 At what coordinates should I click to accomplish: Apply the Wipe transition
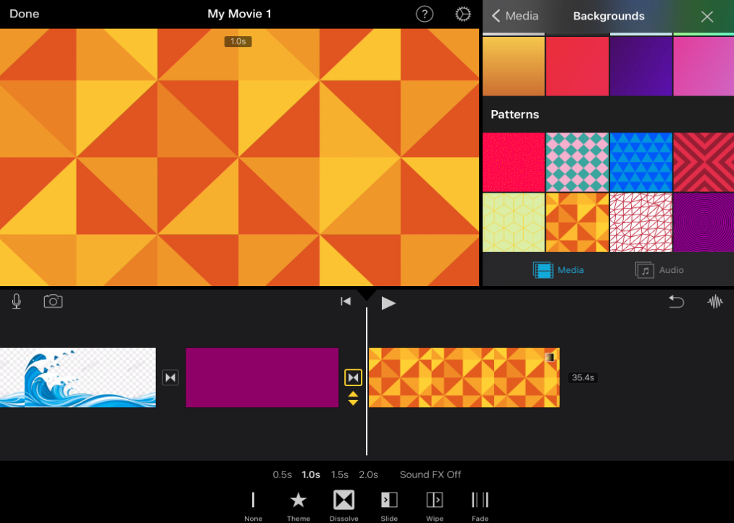pos(434,501)
